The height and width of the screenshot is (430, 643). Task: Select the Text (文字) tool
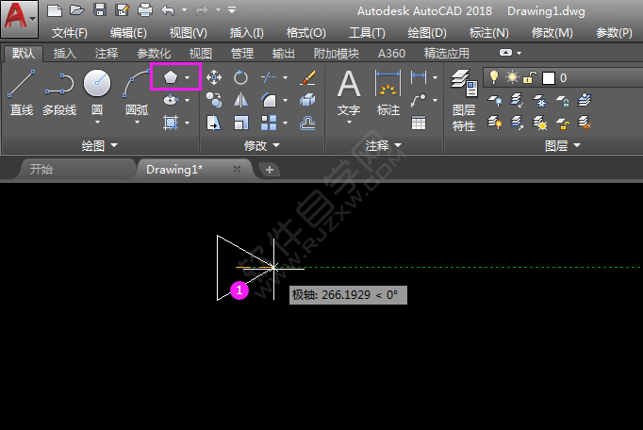(x=349, y=92)
